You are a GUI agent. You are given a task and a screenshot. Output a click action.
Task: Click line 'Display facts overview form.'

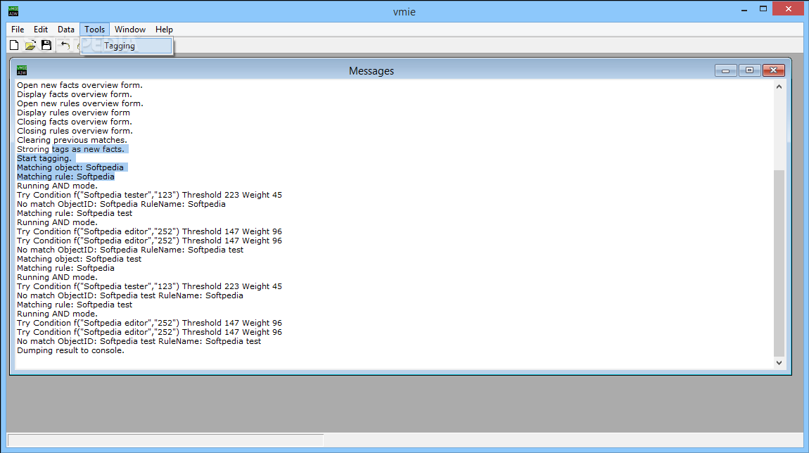click(x=75, y=94)
